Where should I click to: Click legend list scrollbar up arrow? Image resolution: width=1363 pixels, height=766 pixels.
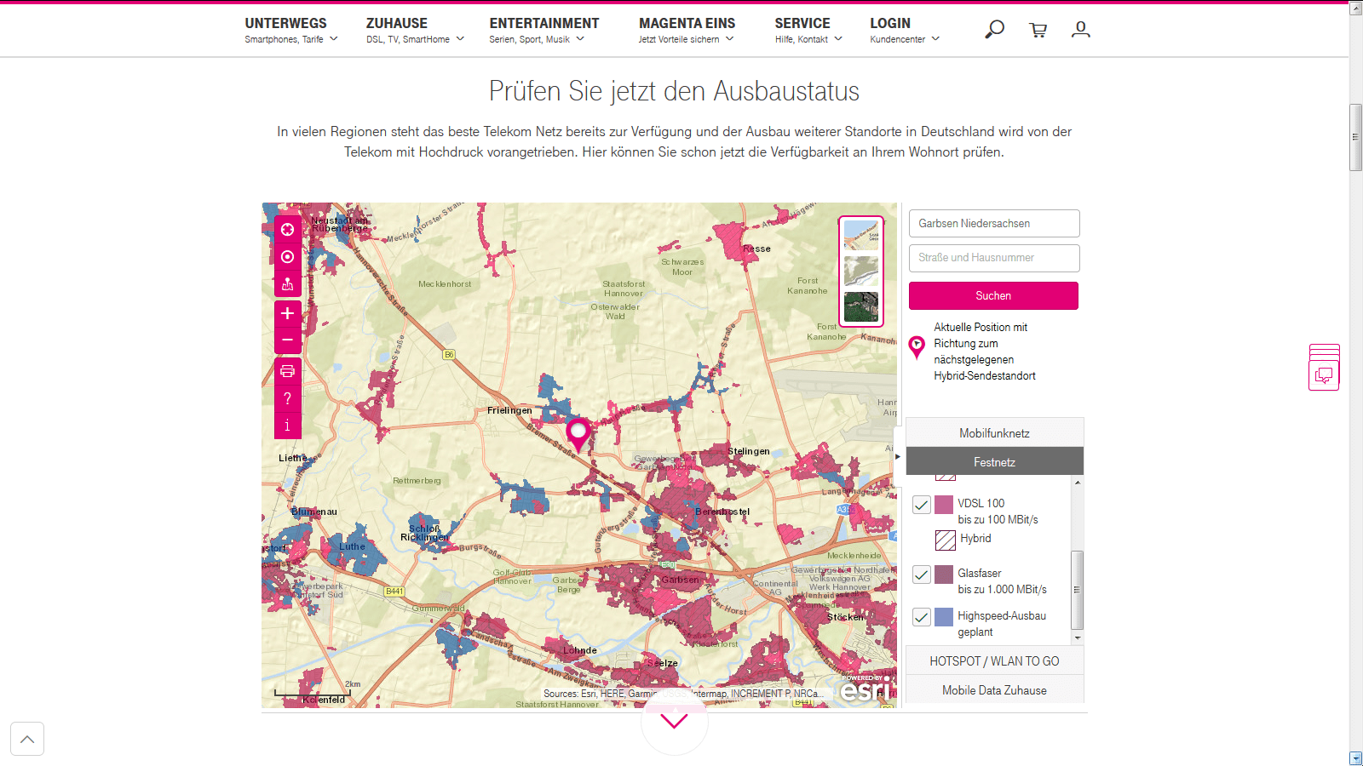[x=1078, y=482]
